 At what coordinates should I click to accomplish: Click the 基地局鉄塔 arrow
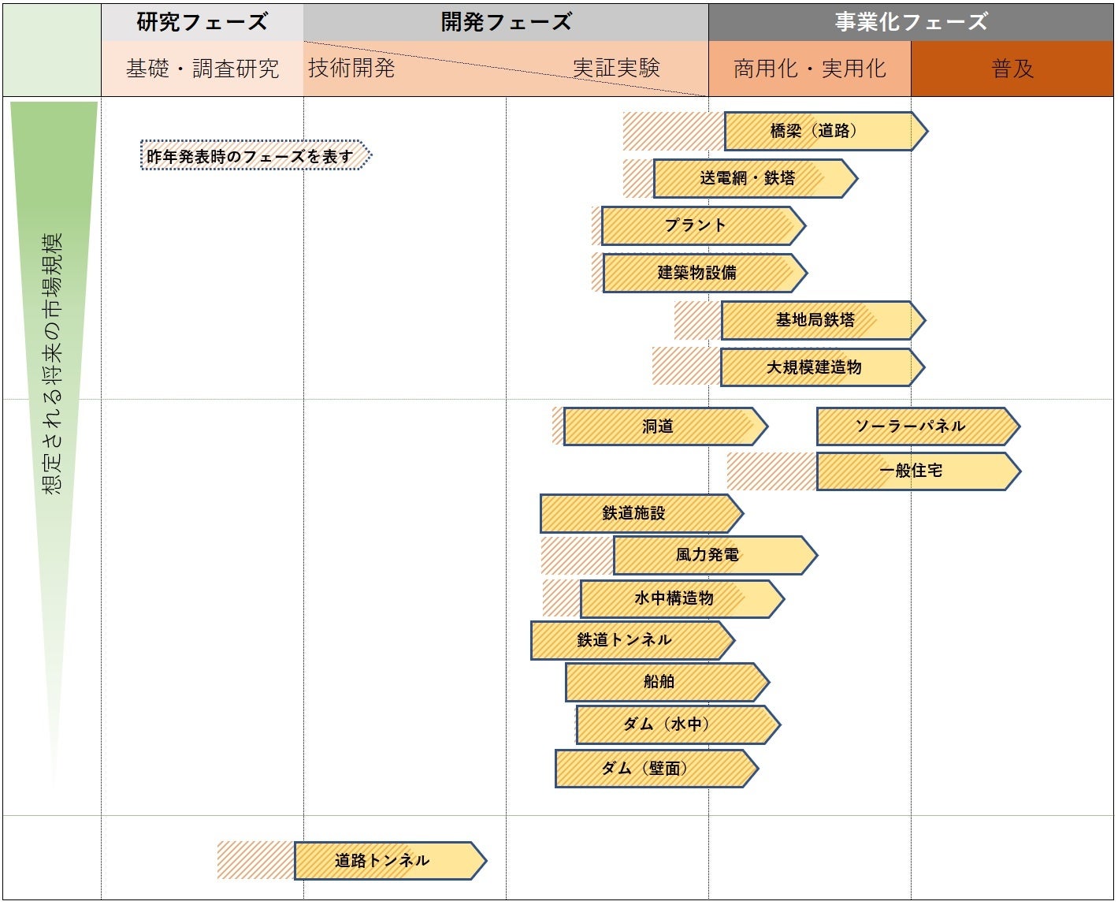pyautogui.click(x=823, y=320)
